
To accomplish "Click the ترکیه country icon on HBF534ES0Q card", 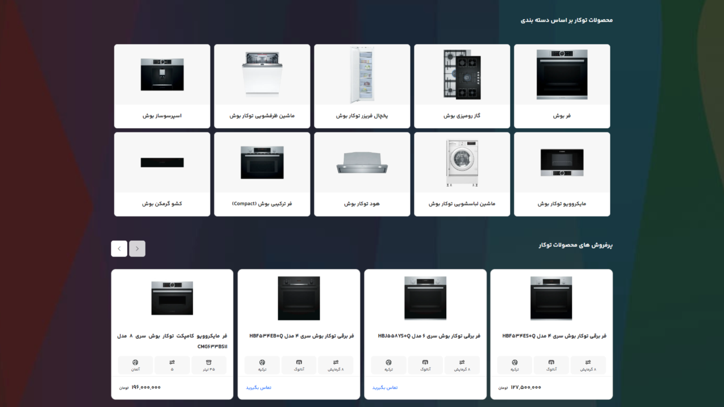I will pos(515,362).
